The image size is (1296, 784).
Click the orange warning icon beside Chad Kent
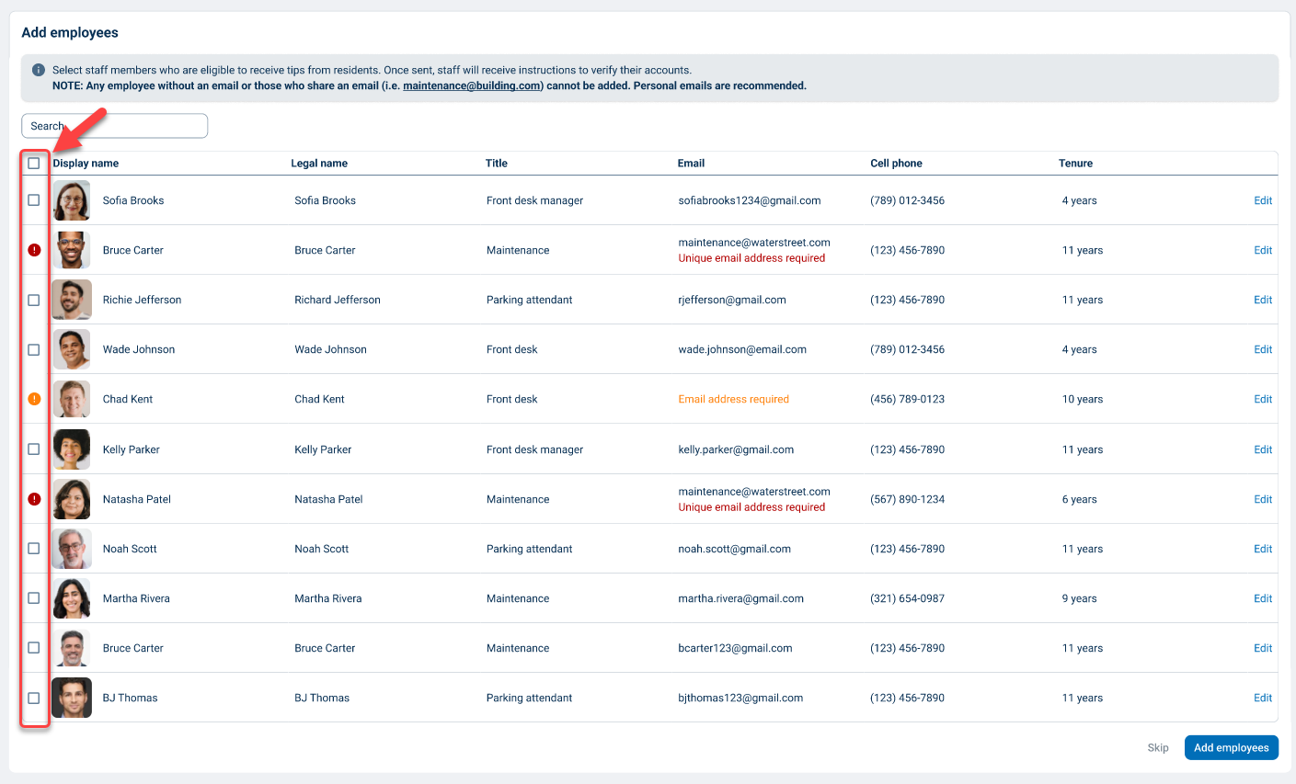34,399
